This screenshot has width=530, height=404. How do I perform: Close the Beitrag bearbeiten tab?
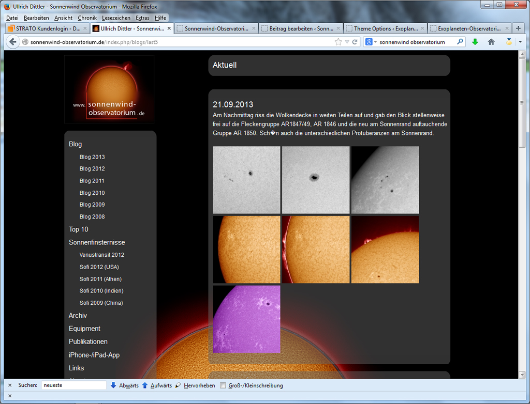(x=338, y=28)
